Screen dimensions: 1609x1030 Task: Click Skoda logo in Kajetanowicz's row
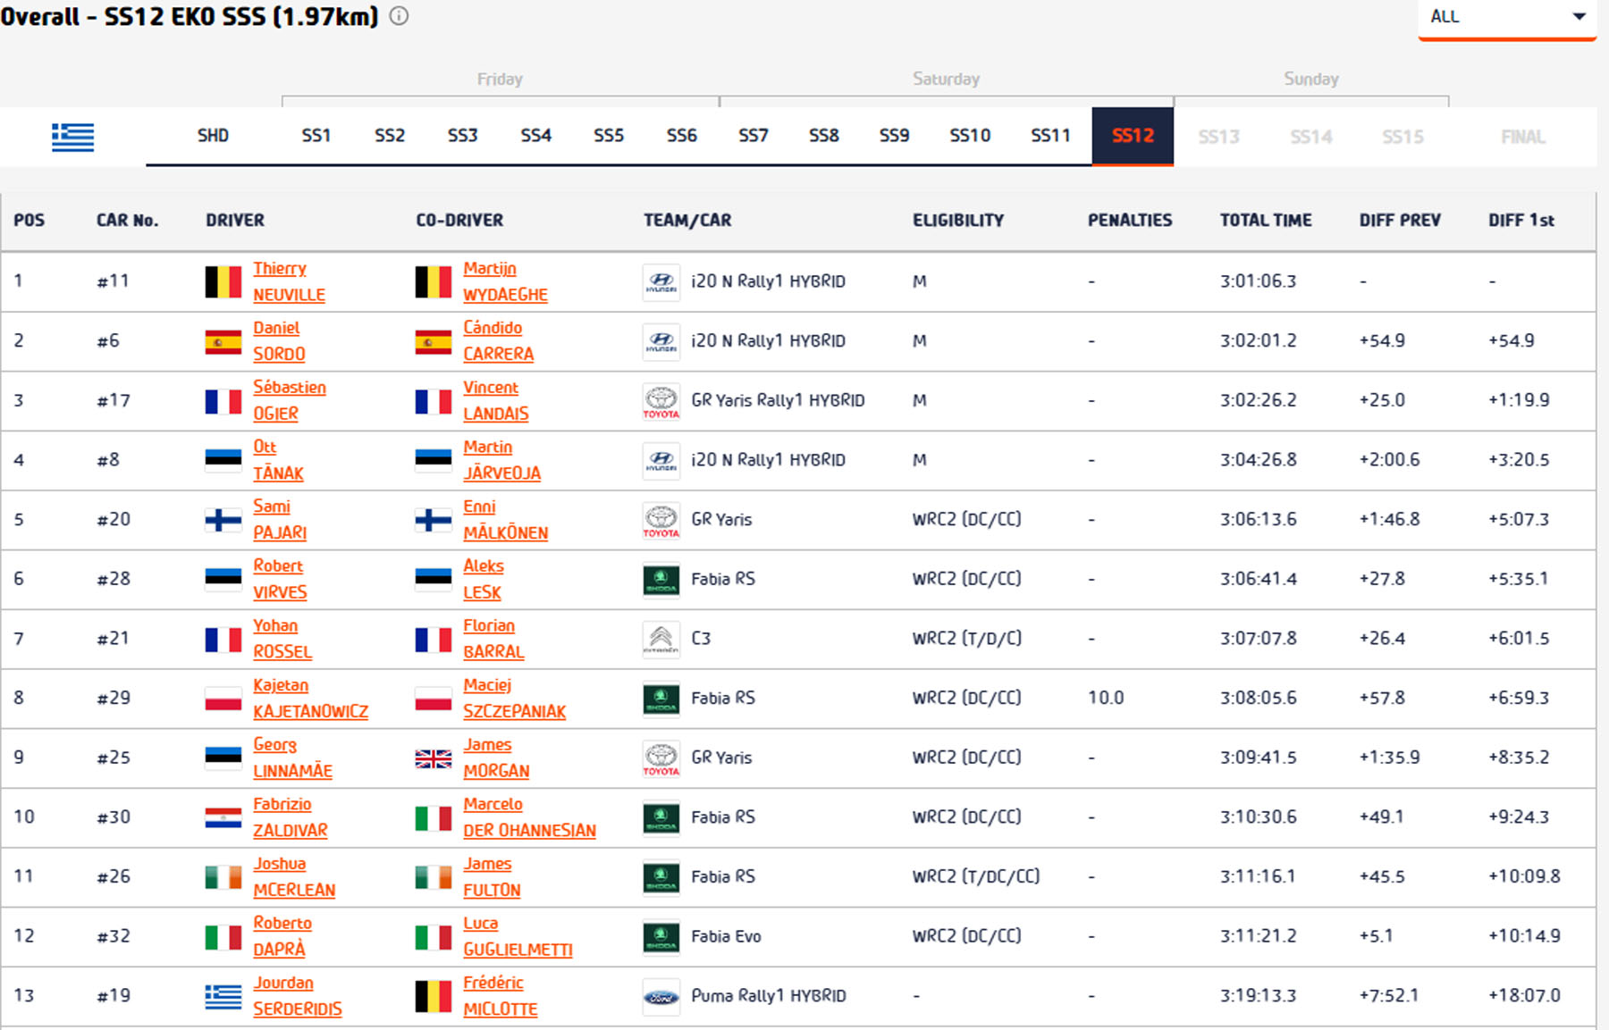[661, 699]
